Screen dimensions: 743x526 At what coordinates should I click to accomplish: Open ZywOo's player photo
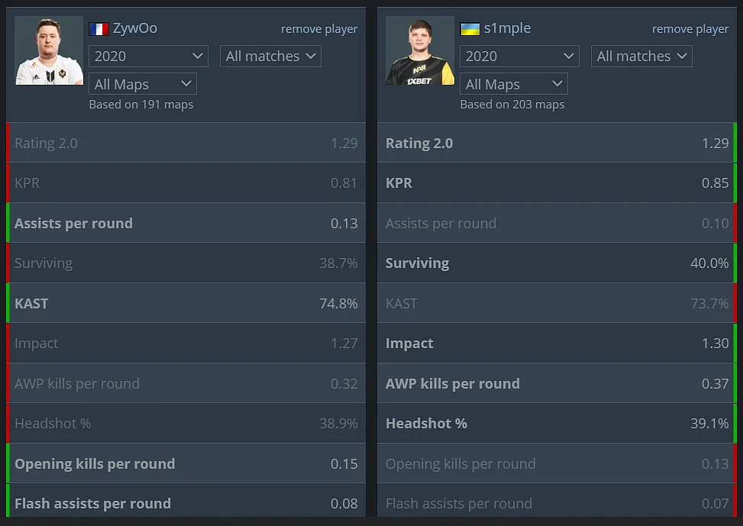(x=50, y=50)
